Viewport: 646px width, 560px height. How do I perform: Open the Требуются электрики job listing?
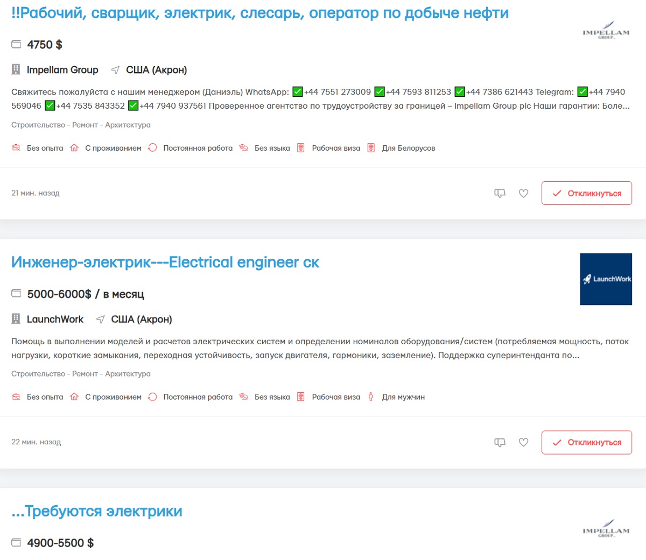[x=96, y=512]
